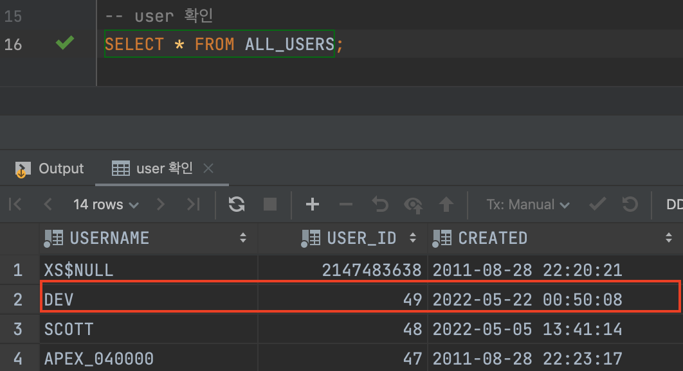The width and height of the screenshot is (683, 371).
Task: Jump to the last page of results
Action: (x=193, y=204)
